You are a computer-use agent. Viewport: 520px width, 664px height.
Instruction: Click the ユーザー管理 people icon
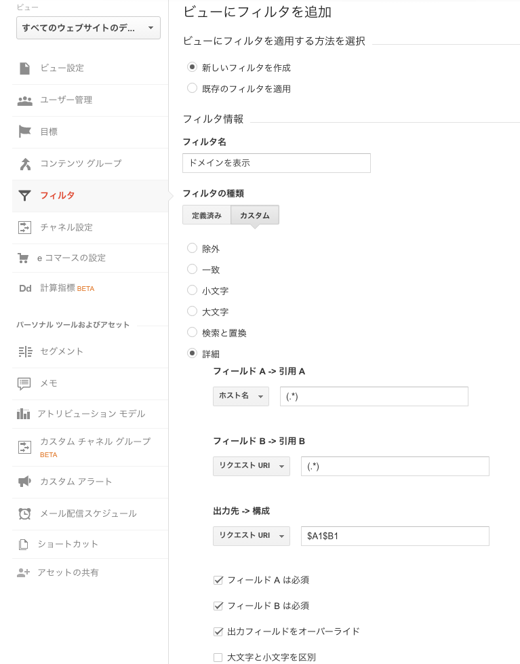25,100
